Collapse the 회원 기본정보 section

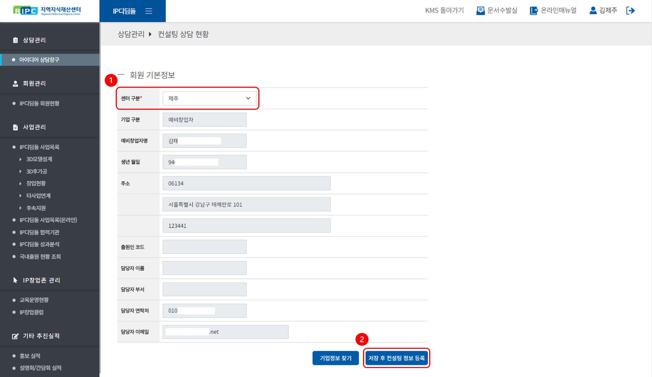tap(121, 75)
